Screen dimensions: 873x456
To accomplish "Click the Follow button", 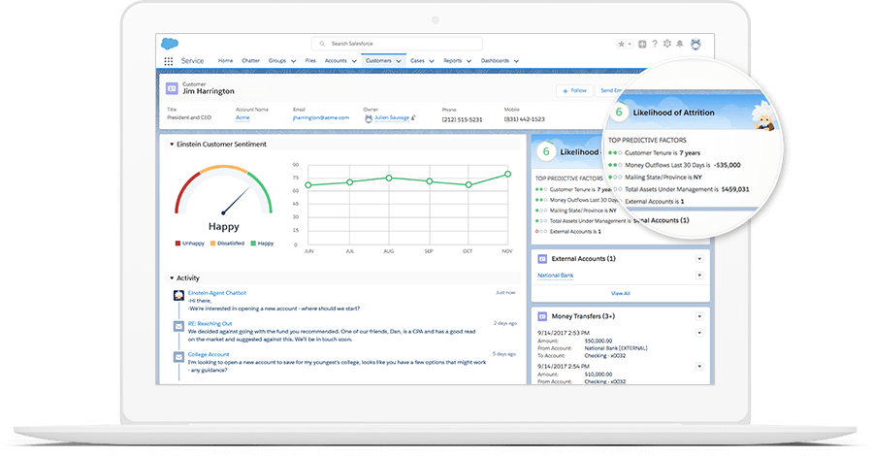I will (574, 91).
